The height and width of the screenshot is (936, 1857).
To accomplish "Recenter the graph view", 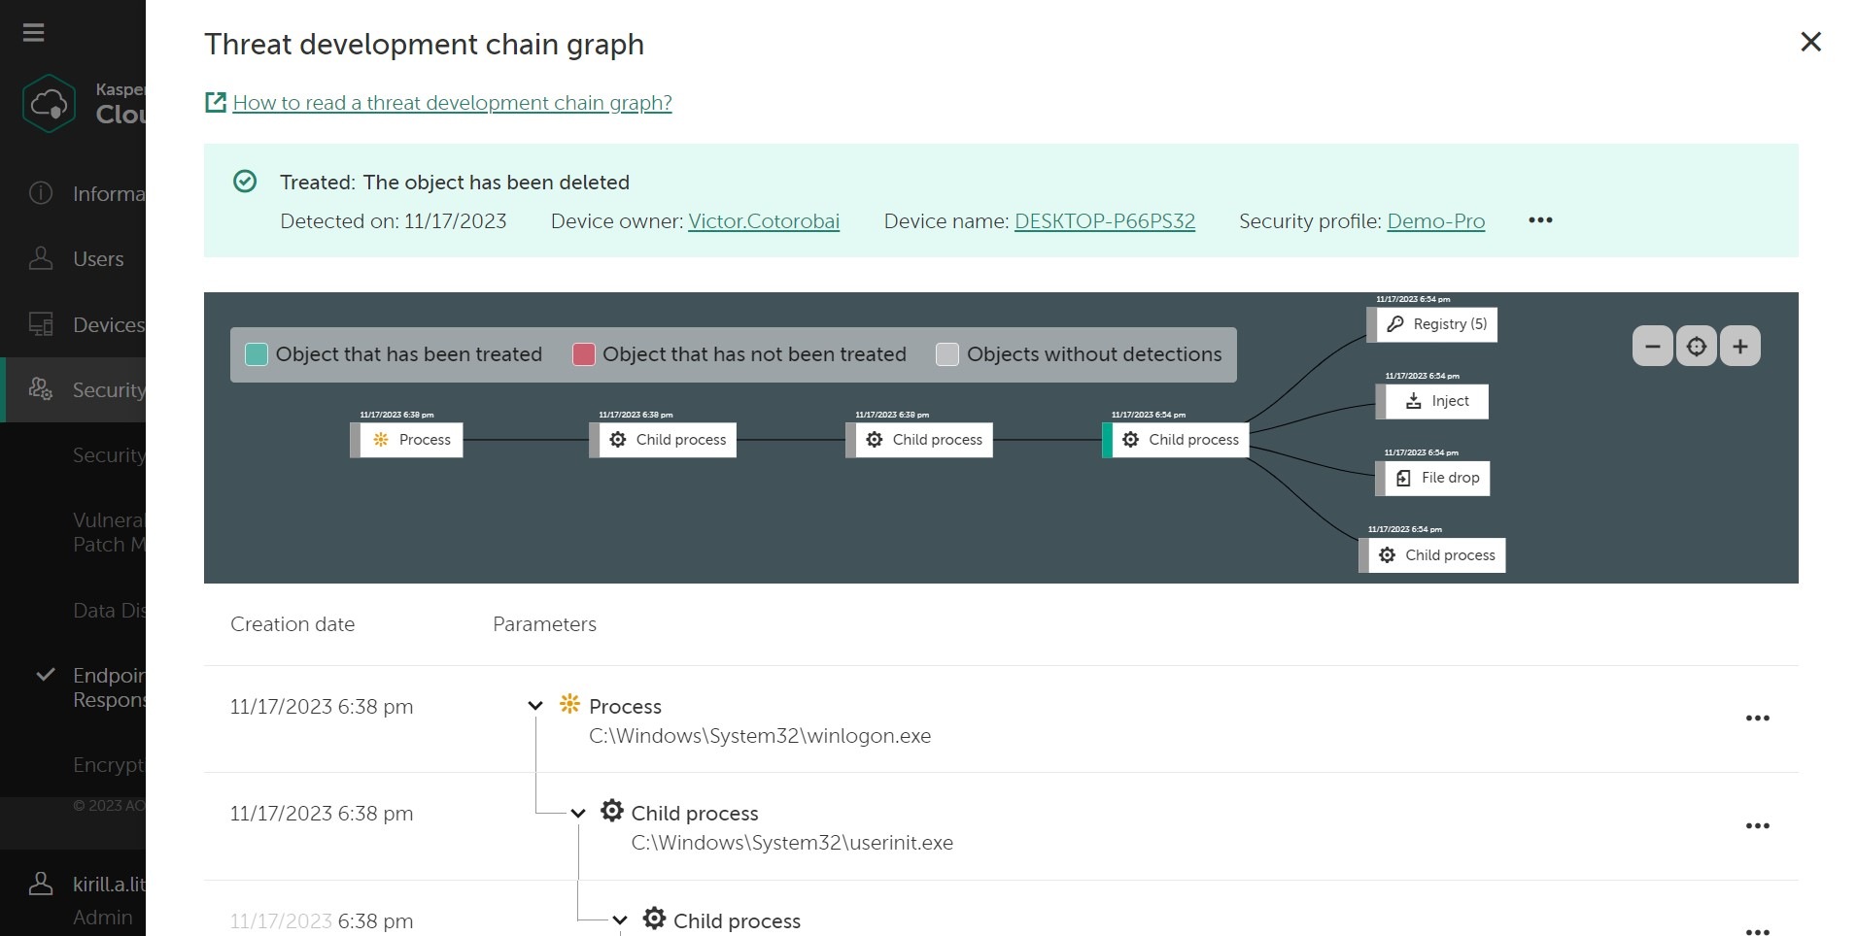I will pos(1696,347).
